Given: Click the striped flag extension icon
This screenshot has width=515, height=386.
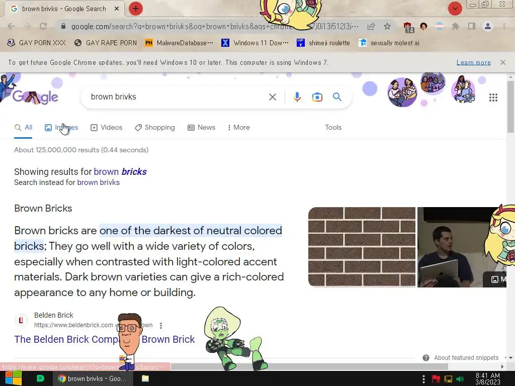Looking at the screenshot, I should coord(440,26).
